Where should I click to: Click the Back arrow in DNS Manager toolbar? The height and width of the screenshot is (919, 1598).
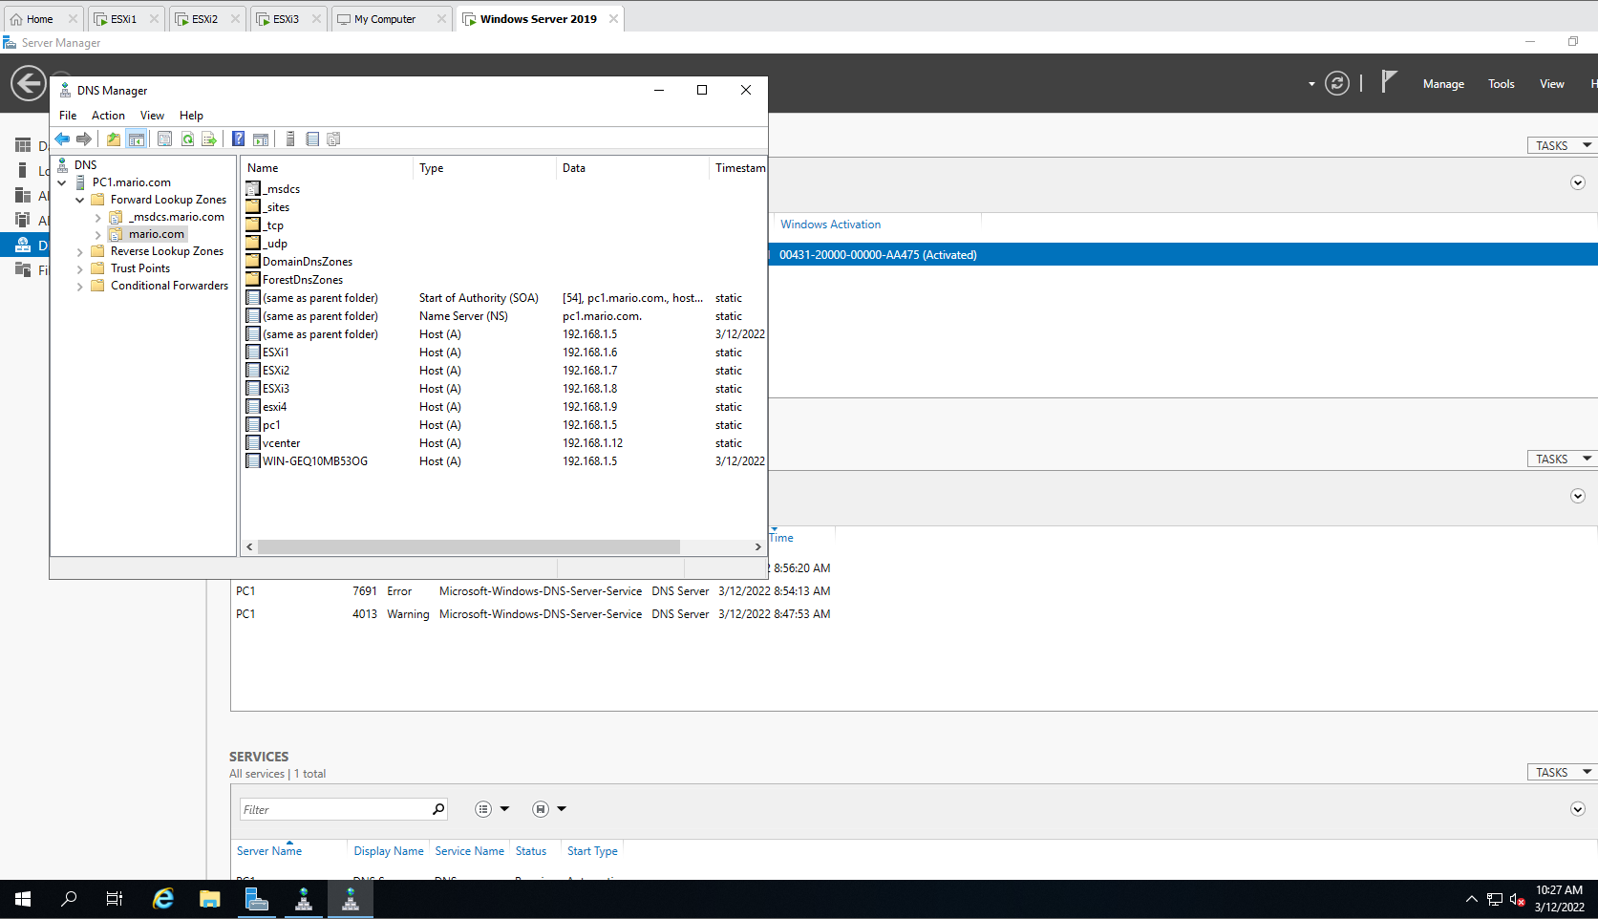coord(62,139)
